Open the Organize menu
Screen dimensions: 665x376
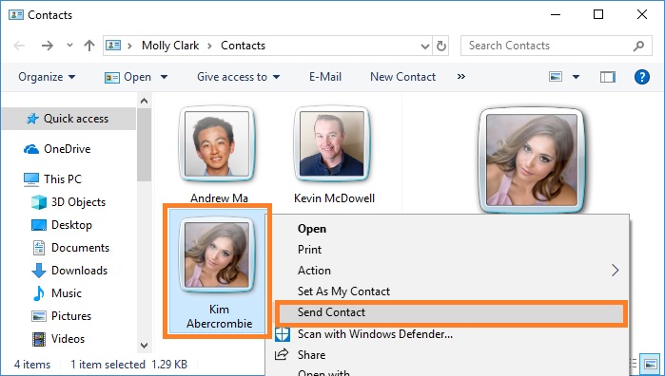47,77
